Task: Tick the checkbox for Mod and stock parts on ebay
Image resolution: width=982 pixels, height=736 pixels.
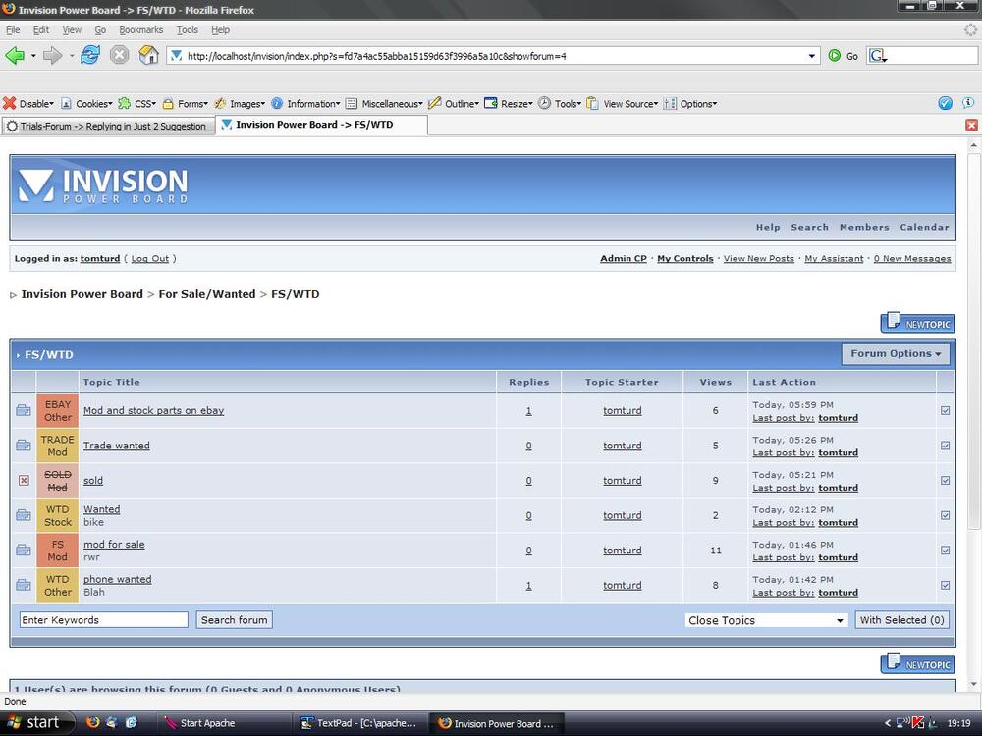Action: click(945, 410)
